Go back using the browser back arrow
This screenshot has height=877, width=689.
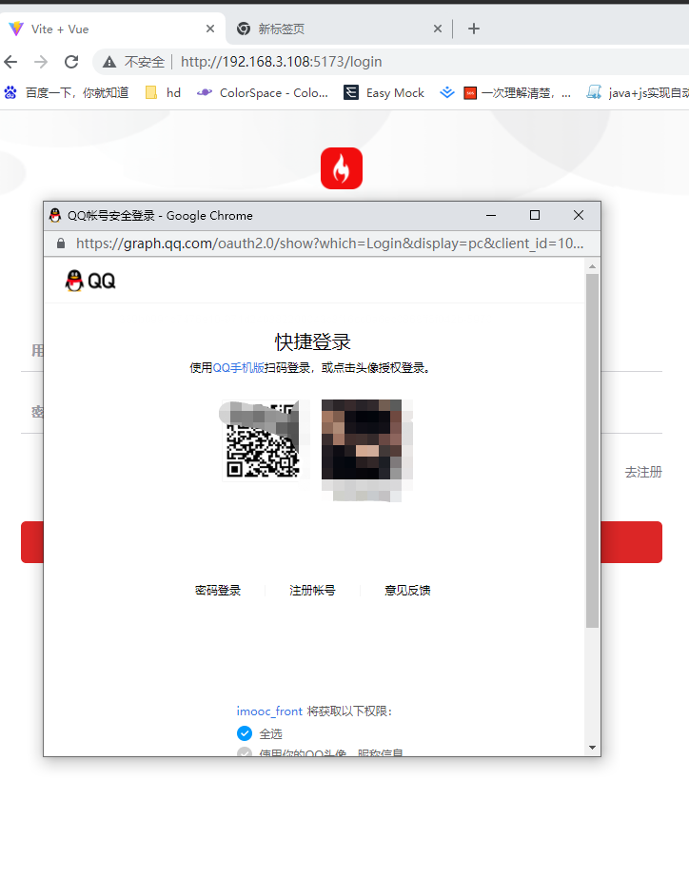[10, 62]
